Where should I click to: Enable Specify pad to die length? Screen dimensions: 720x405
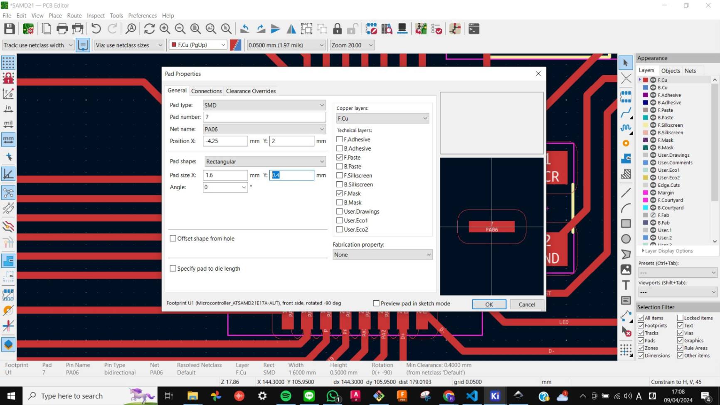pyautogui.click(x=173, y=269)
